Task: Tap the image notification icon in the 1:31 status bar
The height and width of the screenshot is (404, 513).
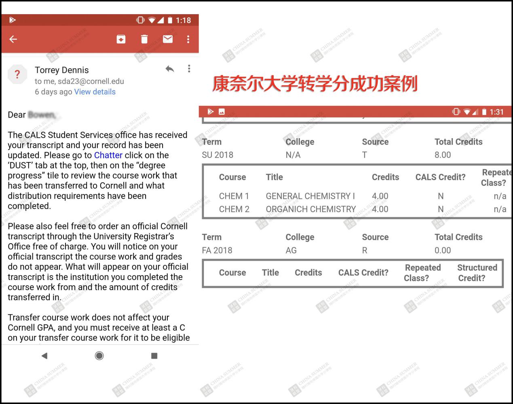Action: click(x=222, y=112)
